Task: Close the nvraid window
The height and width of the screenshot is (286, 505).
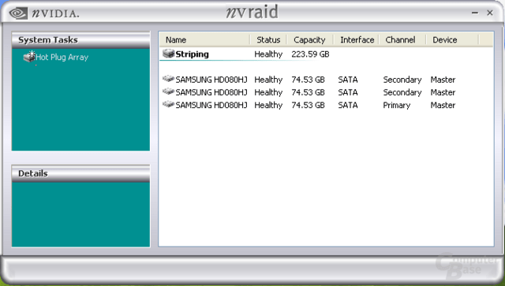Action: pyautogui.click(x=490, y=13)
